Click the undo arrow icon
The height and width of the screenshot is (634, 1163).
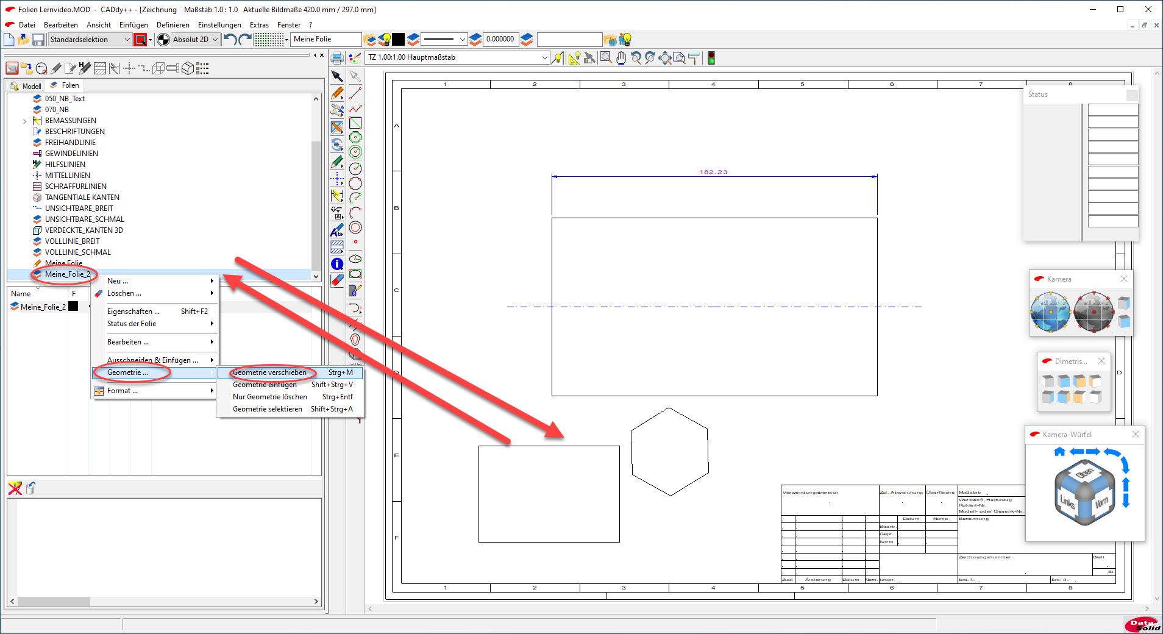coord(230,40)
